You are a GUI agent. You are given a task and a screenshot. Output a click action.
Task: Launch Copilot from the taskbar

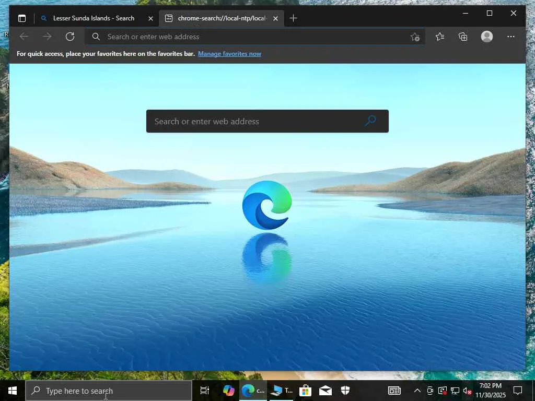[229, 391]
